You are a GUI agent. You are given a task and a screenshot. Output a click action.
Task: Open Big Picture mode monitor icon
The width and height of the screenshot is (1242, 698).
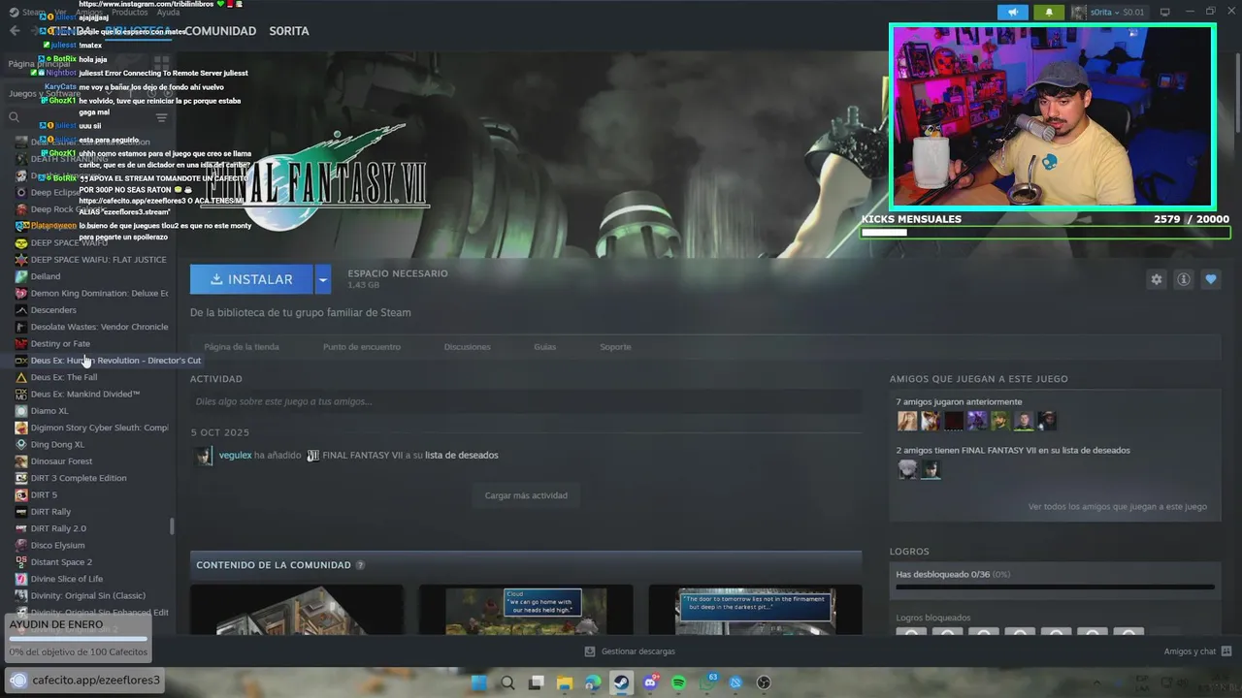coord(1165,13)
